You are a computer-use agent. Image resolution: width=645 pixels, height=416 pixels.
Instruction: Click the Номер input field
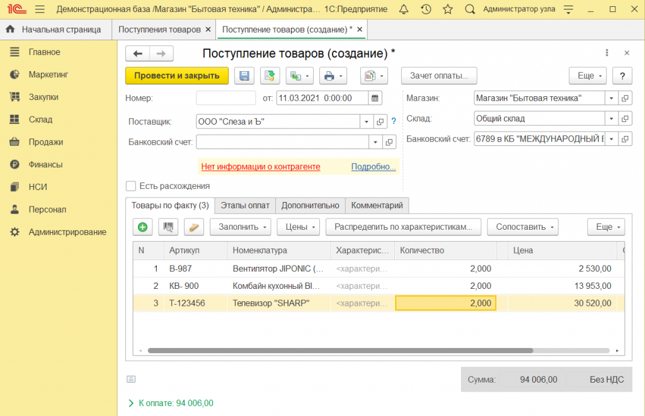point(225,98)
